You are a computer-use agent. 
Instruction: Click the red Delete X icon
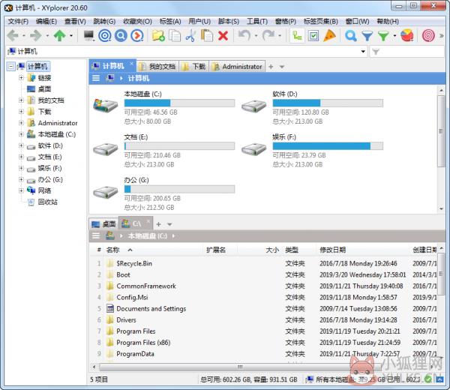[x=223, y=35]
